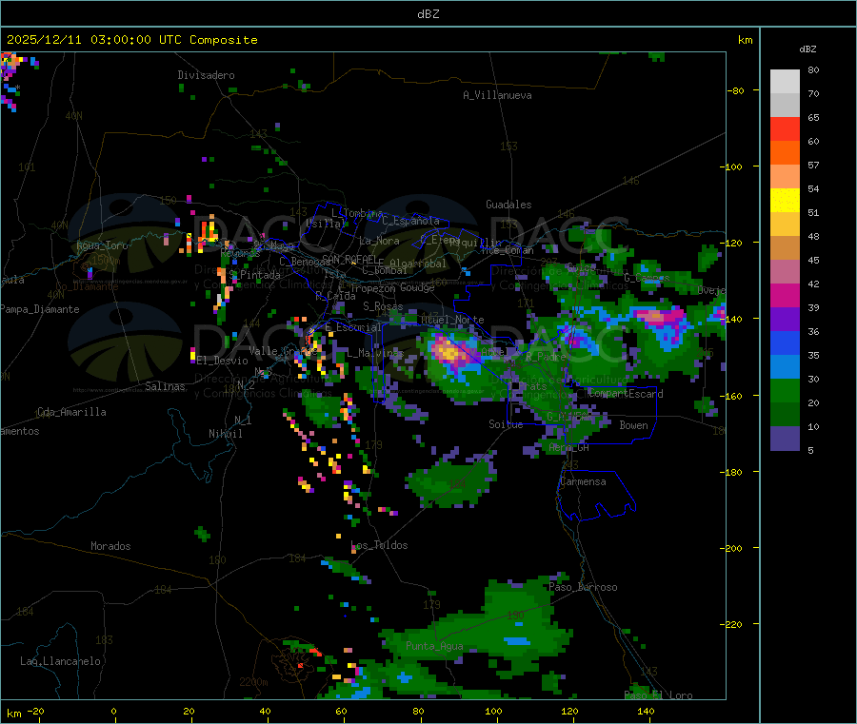Click the 'Carmensa' map label
857x724 pixels.
point(583,481)
